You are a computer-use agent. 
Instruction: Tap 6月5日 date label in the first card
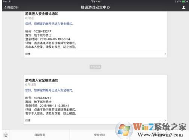tap(30, 18)
